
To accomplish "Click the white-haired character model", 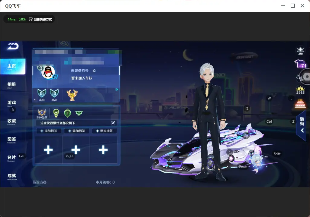I will (209, 122).
